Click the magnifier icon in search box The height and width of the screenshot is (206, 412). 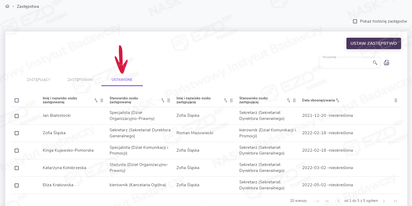[x=375, y=63]
